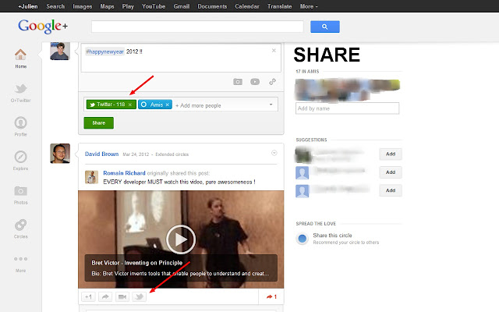Click the #happynewyear hashtag

tap(104, 51)
